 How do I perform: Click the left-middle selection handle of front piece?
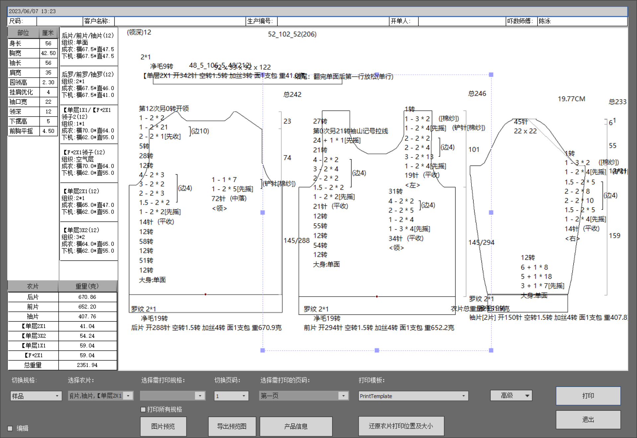[262, 213]
